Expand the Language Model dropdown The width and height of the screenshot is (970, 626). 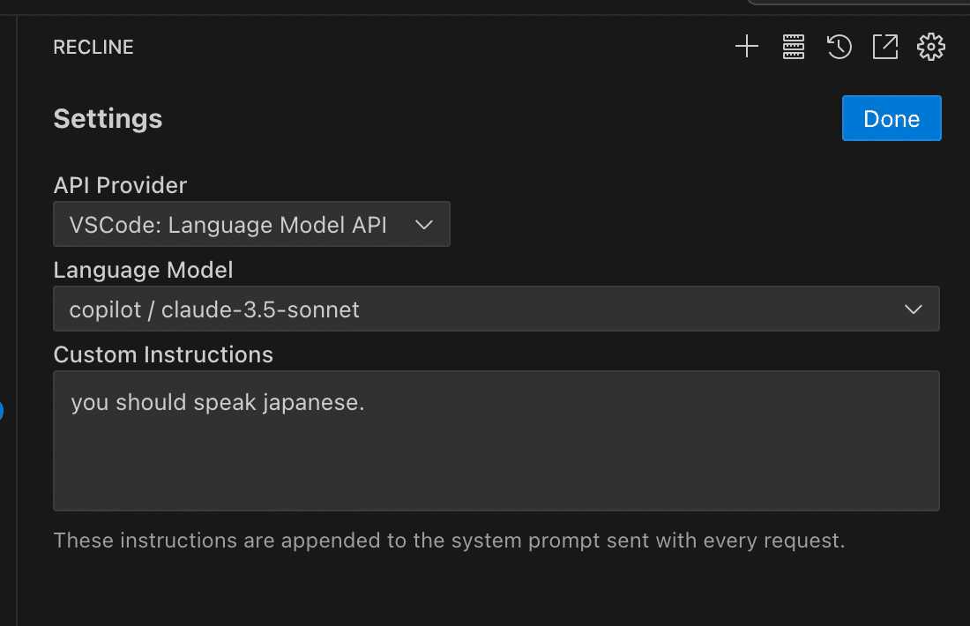[x=496, y=309]
